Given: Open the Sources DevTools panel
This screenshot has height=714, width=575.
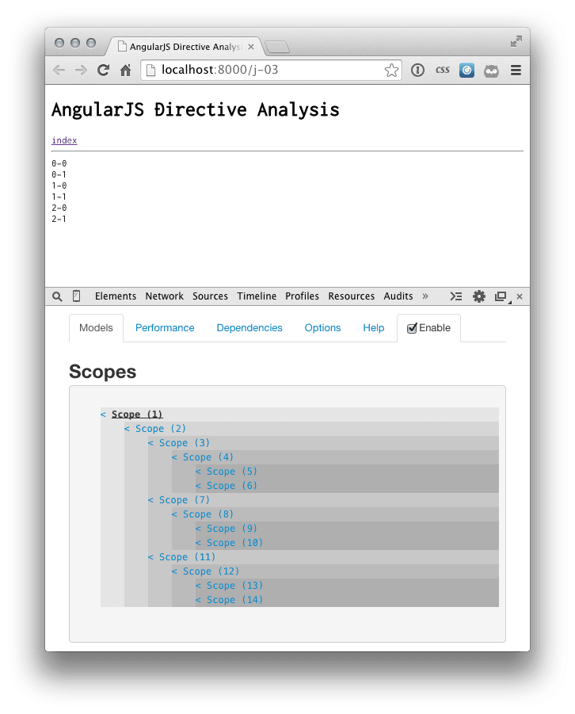Looking at the screenshot, I should pos(210,296).
